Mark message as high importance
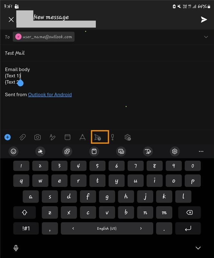The height and width of the screenshot is (258, 214). 112,137
